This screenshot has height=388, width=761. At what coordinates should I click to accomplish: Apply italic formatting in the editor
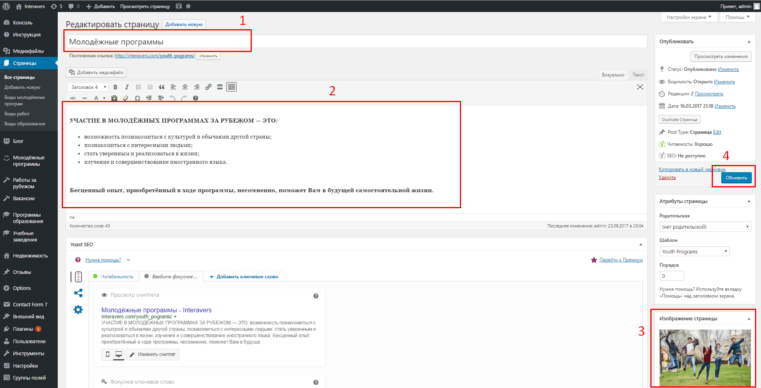[x=127, y=87]
